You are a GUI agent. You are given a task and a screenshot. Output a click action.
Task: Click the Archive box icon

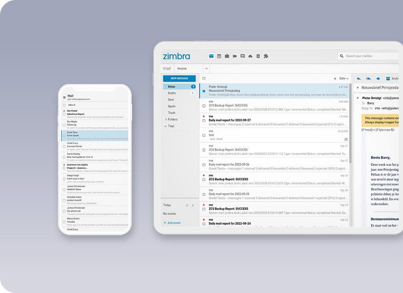tap(388, 79)
